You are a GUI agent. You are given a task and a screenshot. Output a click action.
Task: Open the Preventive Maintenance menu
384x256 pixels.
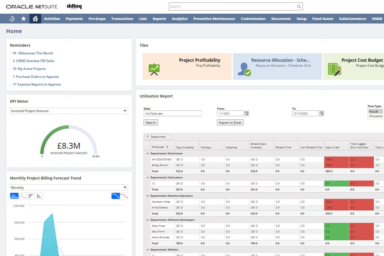[214, 19]
